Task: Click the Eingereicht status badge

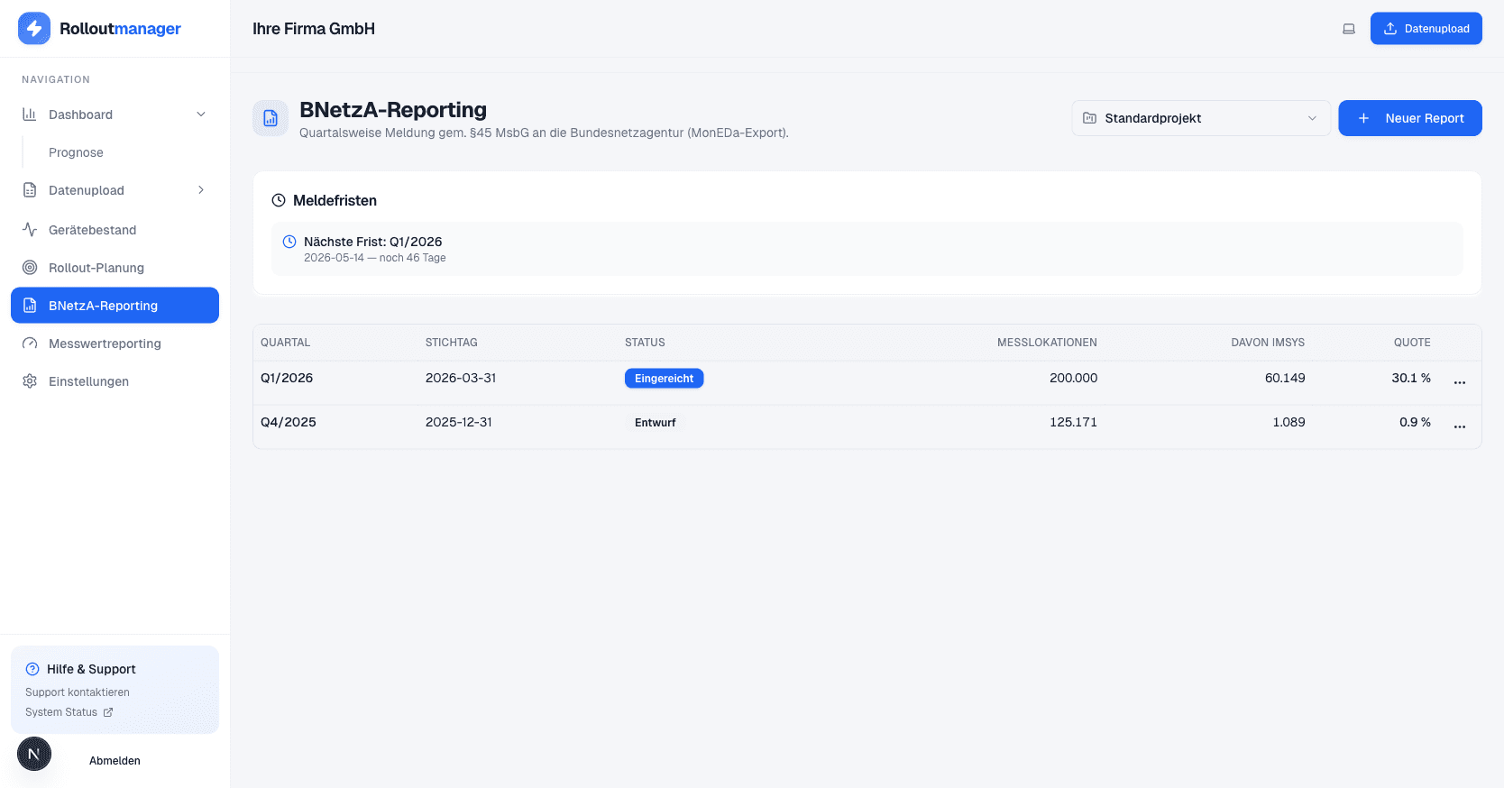Action: (664, 379)
